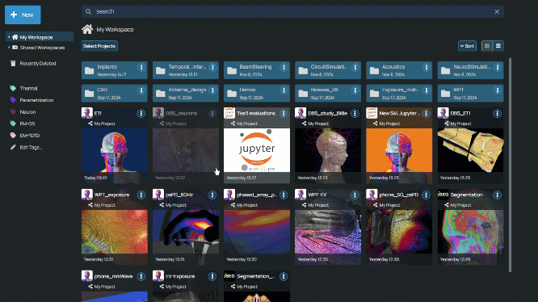
Task: Switch to list view layout
Action: (x=498, y=46)
